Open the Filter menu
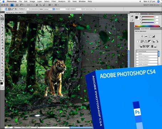Viewport: 162px width, 129px height. coord(54,1)
